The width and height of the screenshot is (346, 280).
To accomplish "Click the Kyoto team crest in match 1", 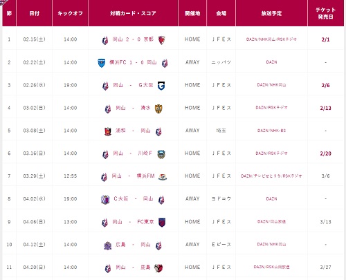I will pos(162,40).
